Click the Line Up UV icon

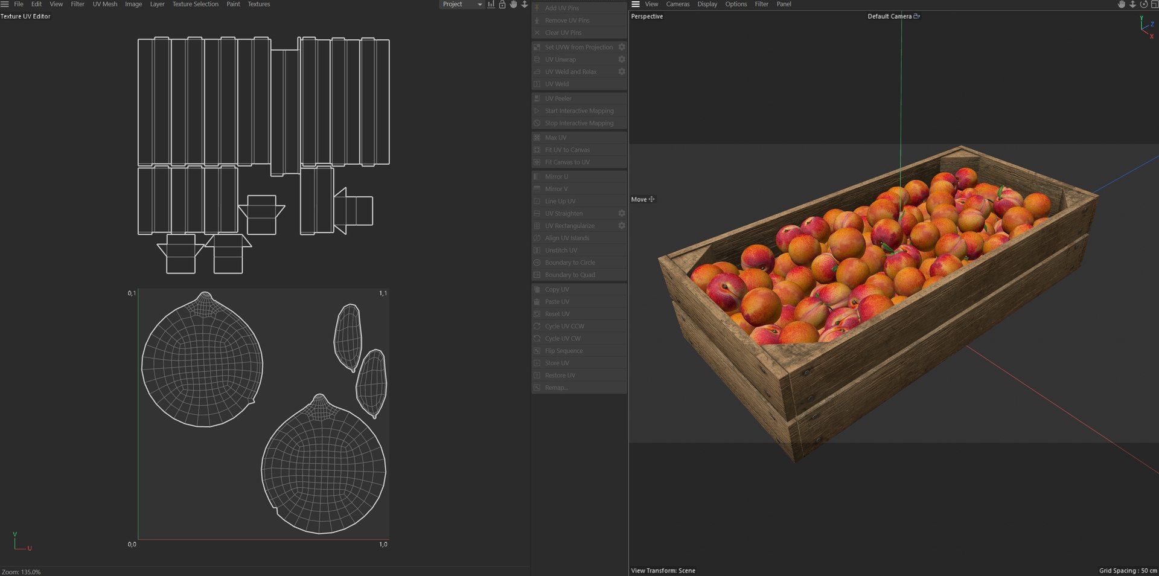(537, 201)
